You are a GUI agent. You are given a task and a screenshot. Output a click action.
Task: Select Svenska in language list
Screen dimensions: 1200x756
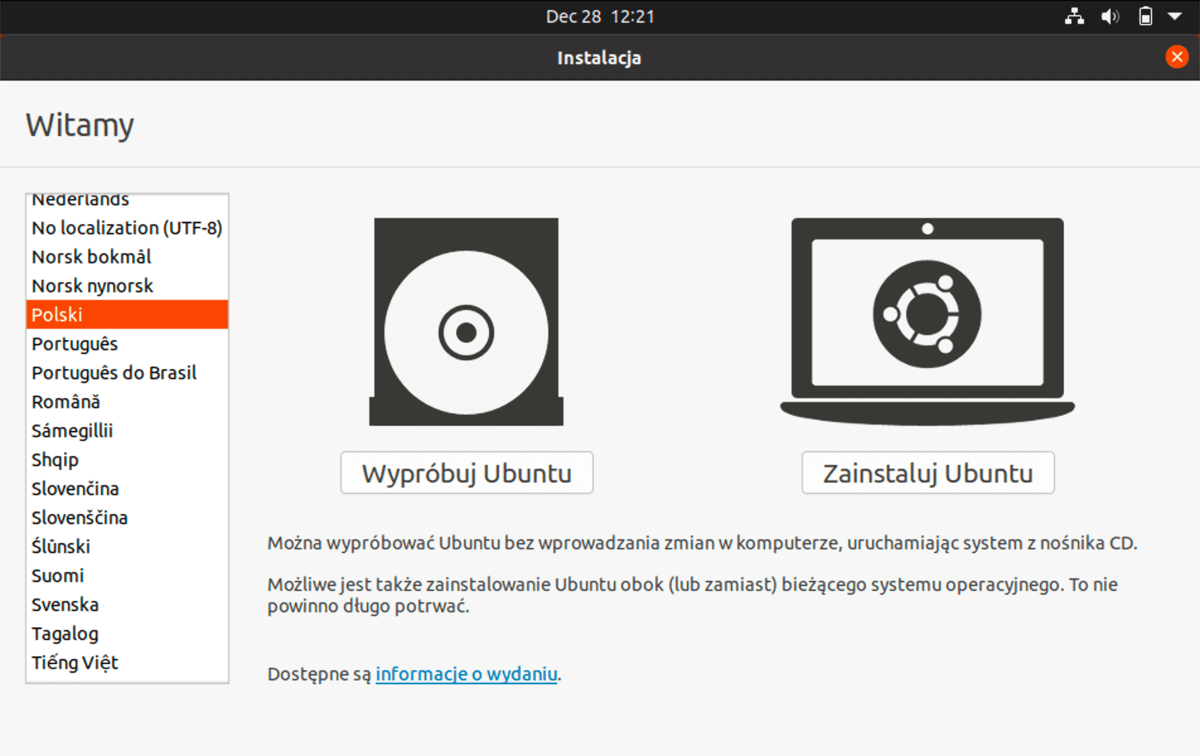point(127,604)
